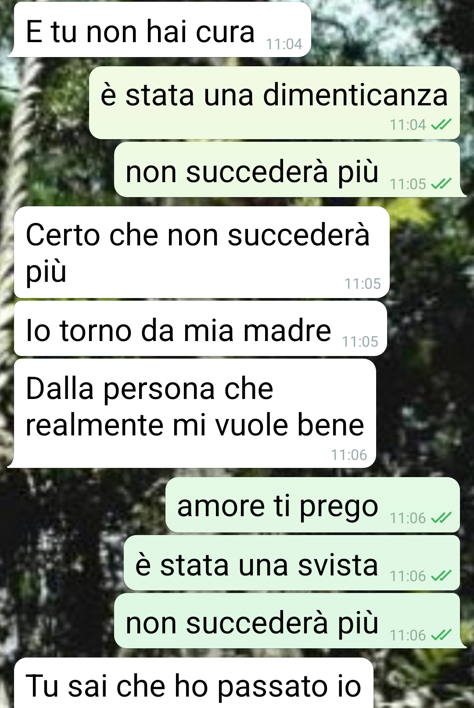This screenshot has height=708, width=474.
Task: Tap the 11:04 timestamp on 'E tu non hai cura'
Action: click(284, 44)
